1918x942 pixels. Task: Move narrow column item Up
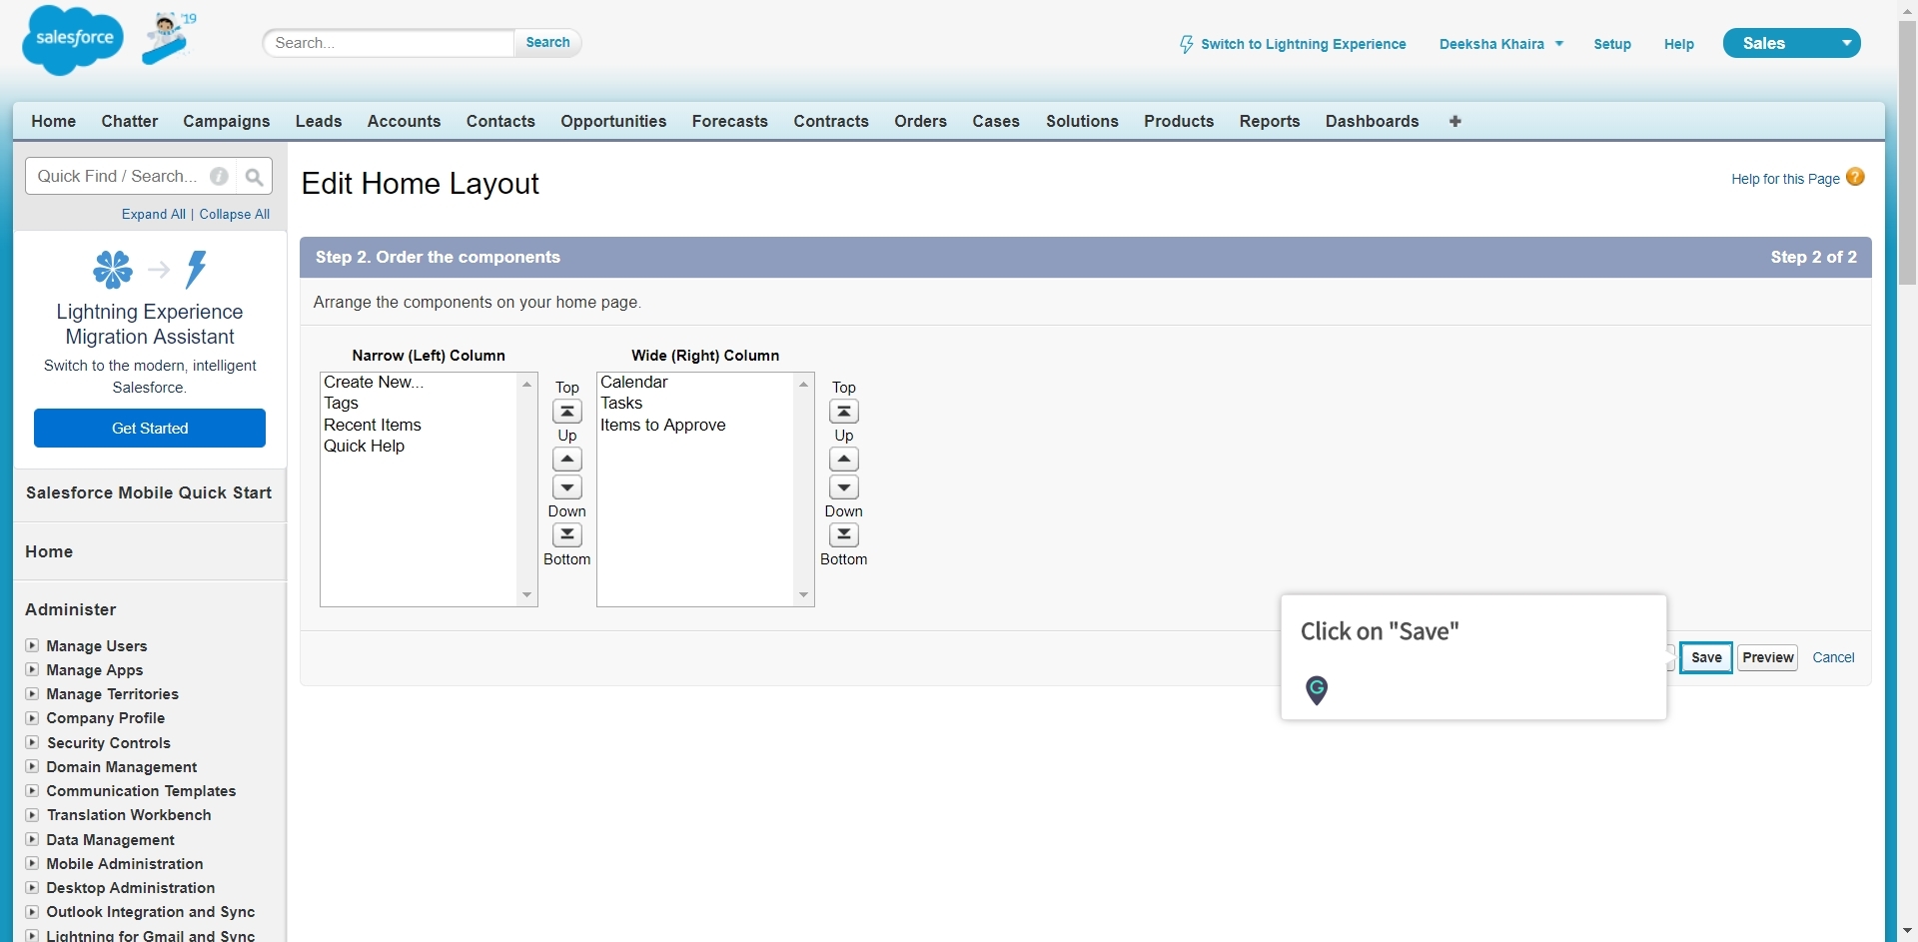point(567,460)
